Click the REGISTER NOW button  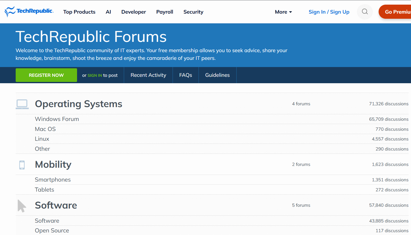coord(46,75)
